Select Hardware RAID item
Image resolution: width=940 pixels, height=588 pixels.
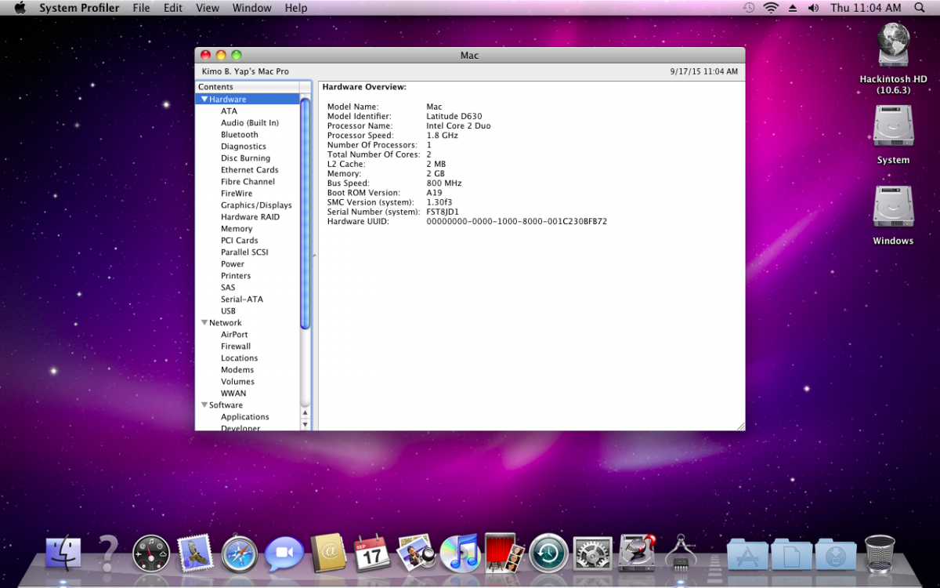click(x=250, y=217)
